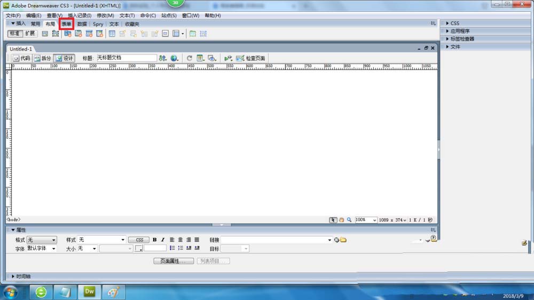Open the 100% zoom level dropdown

(366, 220)
